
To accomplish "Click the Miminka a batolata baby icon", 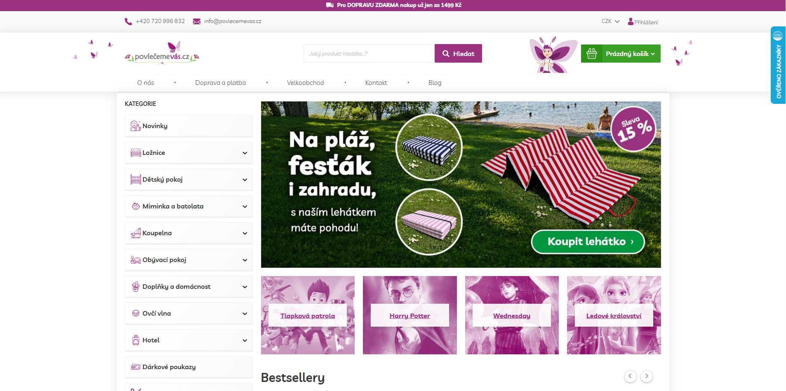I will 136,206.
